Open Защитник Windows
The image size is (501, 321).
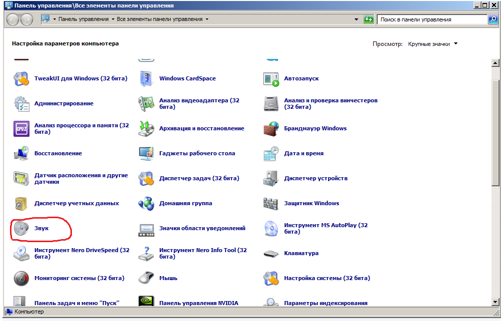[312, 203]
